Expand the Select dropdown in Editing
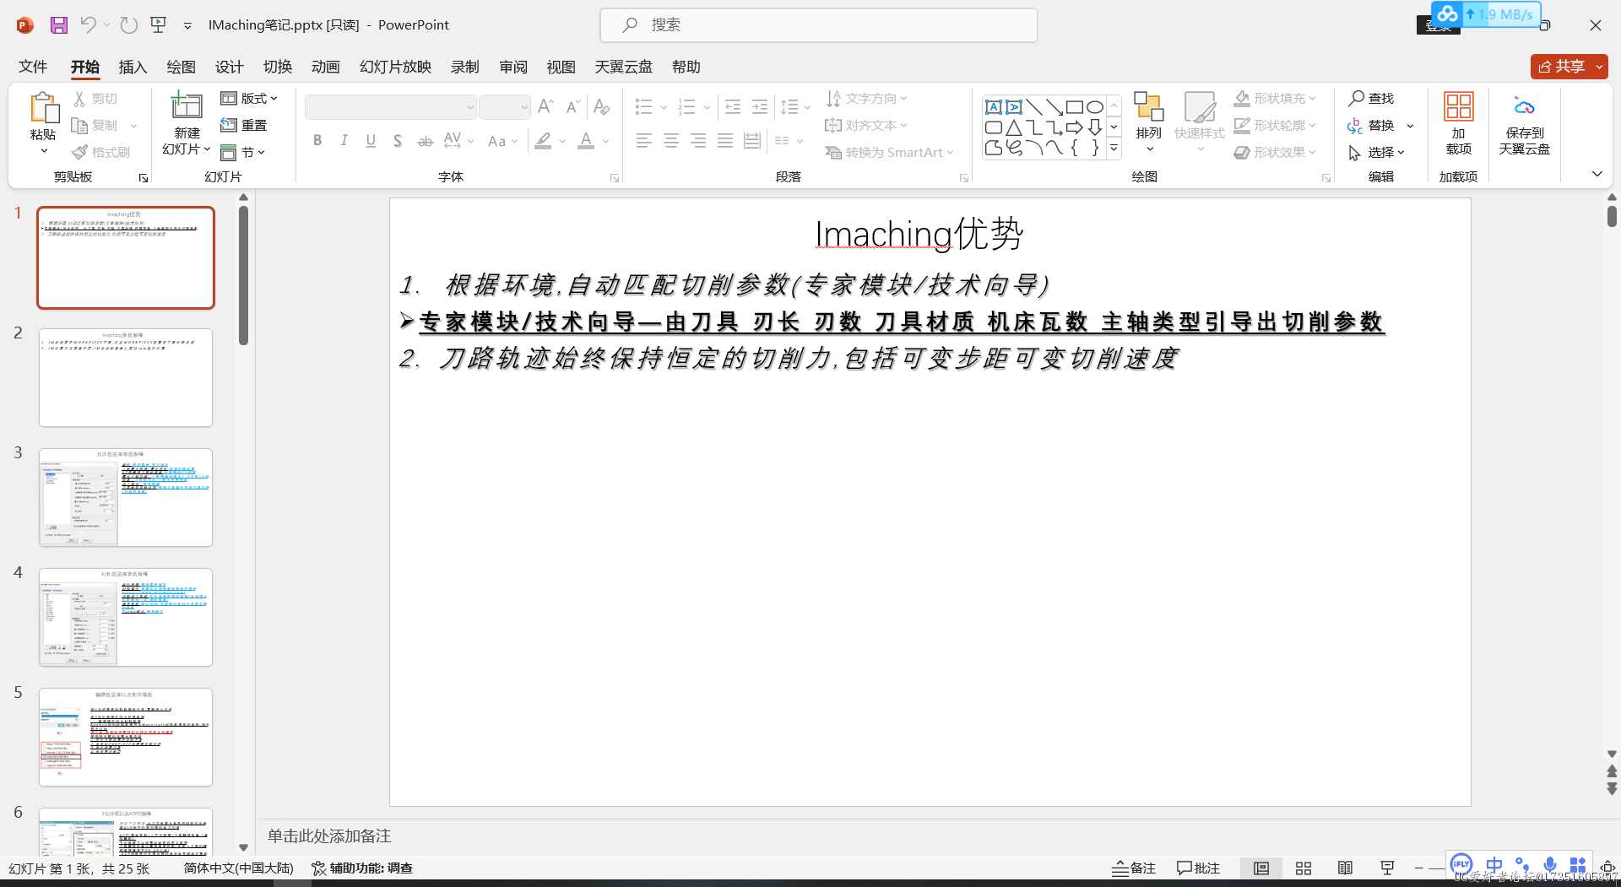Viewport: 1621px width, 887px height. [x=1377, y=153]
